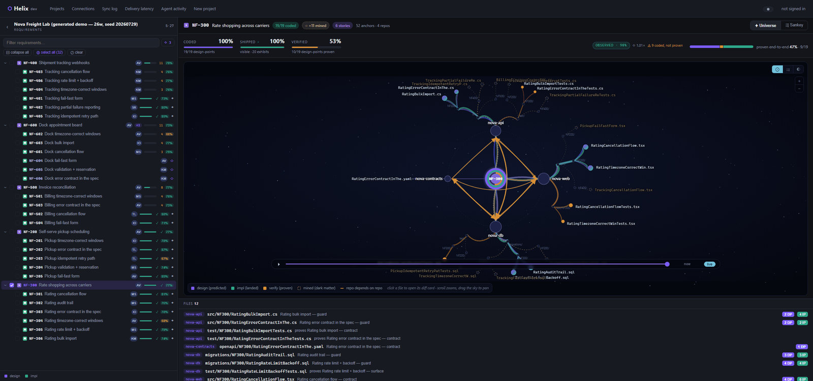Open the Projects menu
Viewport: 813px width, 381px height.
[x=57, y=9]
